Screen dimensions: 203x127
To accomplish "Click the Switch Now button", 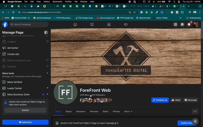I will 187,123.
